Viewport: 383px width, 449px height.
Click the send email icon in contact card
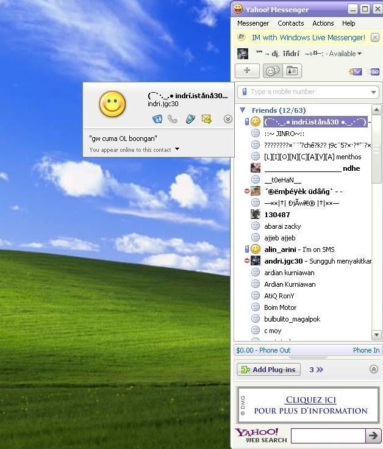coord(206,119)
